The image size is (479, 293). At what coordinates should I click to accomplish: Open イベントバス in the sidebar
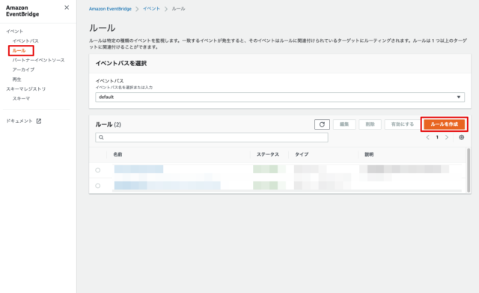[25, 40]
